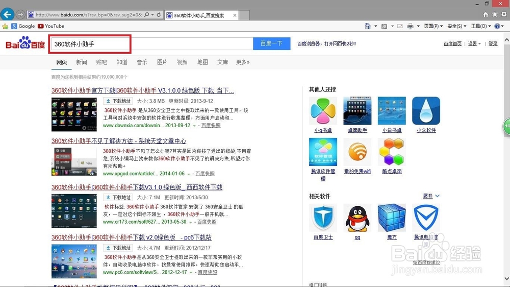
Task: Open the 百度首页 link
Action: click(452, 43)
